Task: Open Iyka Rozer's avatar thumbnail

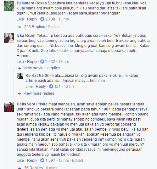Action: (9, 38)
